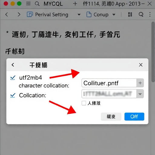Expand the Perival Setting dropdown arrow
The height and width of the screenshot is (155, 155).
(79, 15)
